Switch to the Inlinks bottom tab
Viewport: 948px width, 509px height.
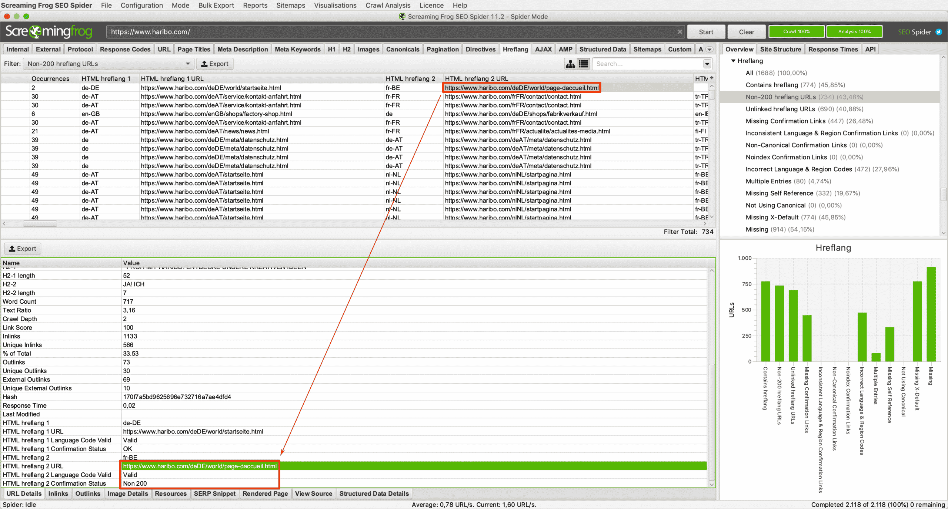coord(58,493)
